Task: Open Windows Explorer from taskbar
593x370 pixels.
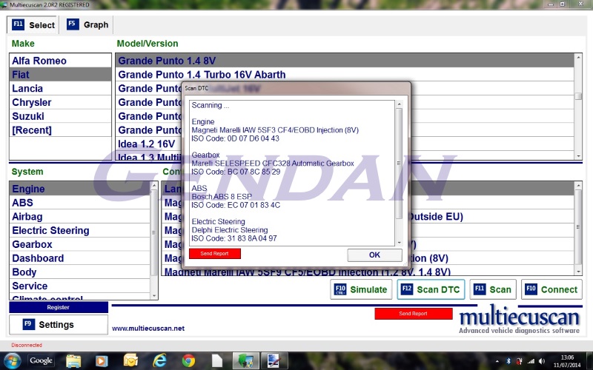Action: [73, 361]
